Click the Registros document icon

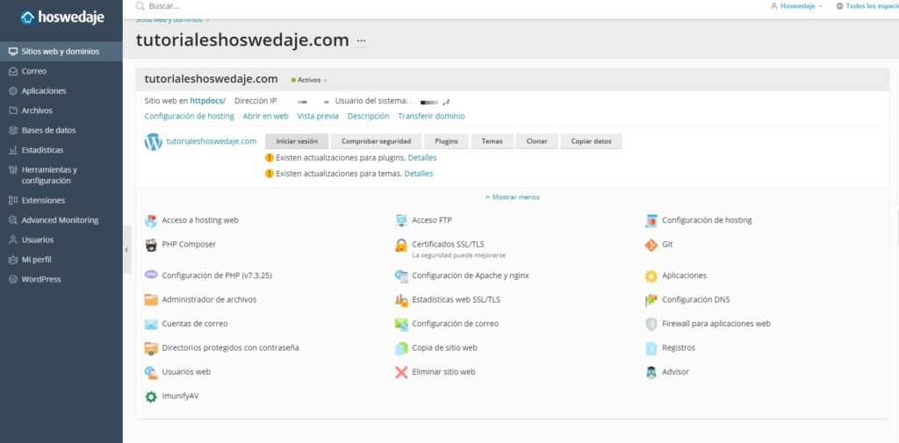coord(651,348)
